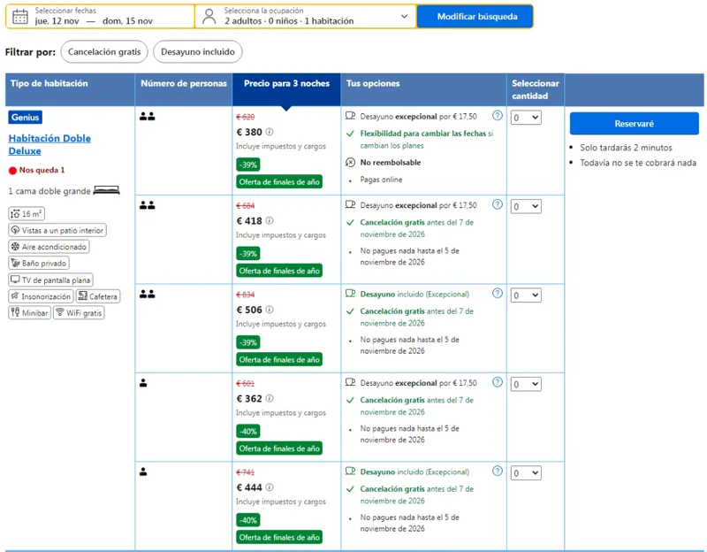Click the WiFi gratis amenity tag
Image resolution: width=707 pixels, height=552 pixels.
79,313
